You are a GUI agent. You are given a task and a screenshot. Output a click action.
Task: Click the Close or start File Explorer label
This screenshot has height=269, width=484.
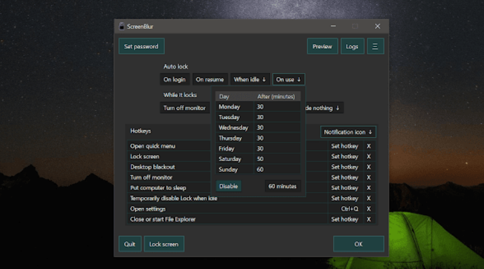(163, 219)
